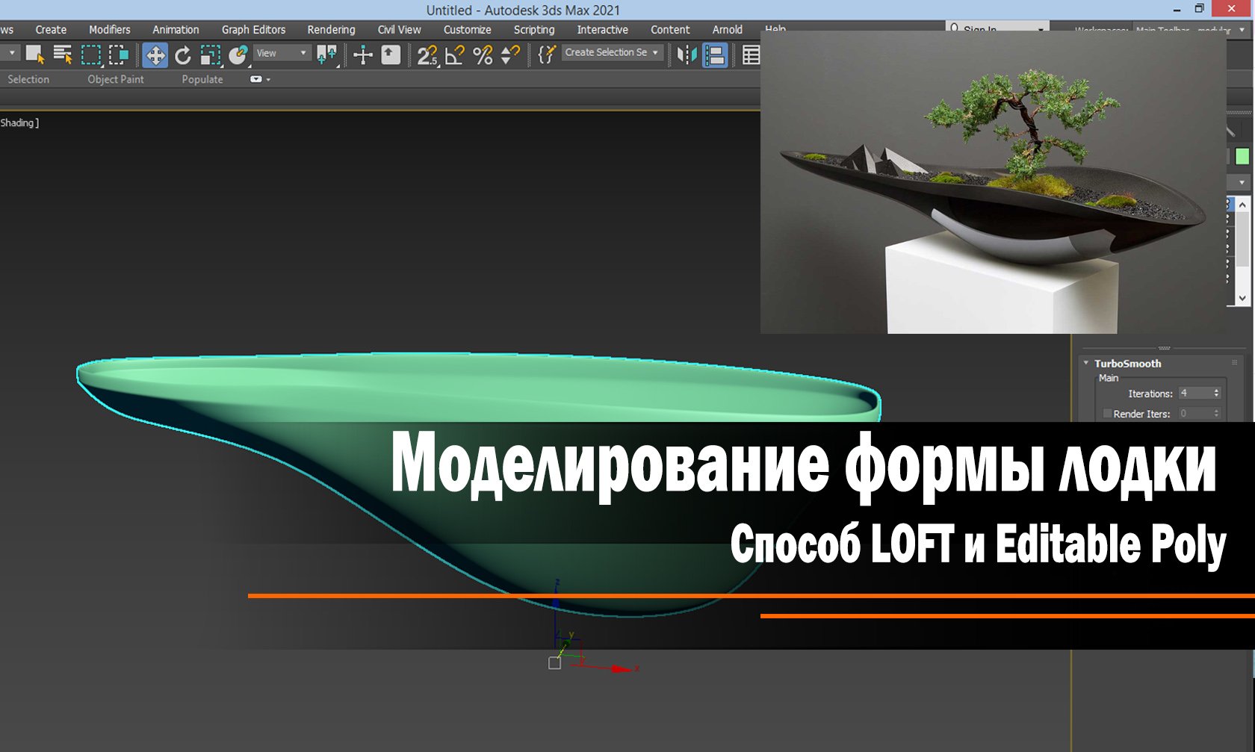The image size is (1255, 752).
Task: Collapse the TurboSmooth rollout
Action: [x=1086, y=363]
